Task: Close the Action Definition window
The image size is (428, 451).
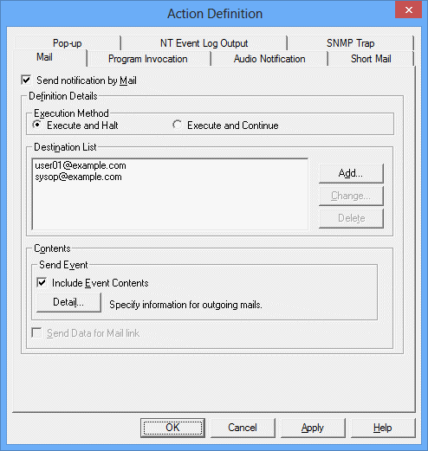Action: pyautogui.click(x=409, y=10)
